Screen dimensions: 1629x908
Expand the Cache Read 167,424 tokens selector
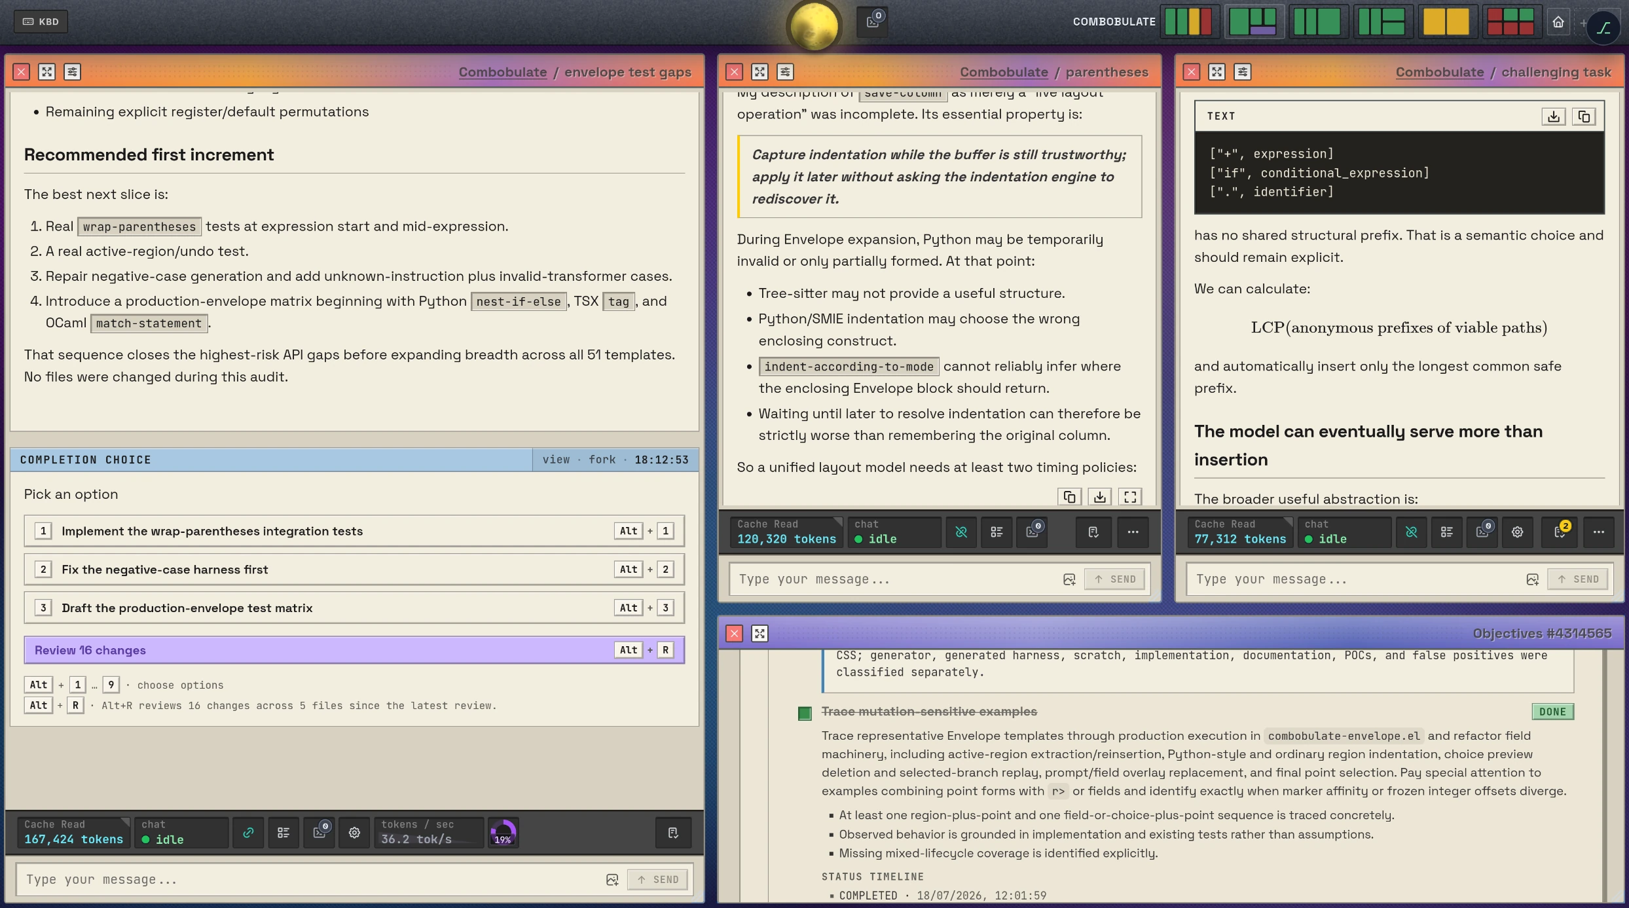tap(73, 833)
